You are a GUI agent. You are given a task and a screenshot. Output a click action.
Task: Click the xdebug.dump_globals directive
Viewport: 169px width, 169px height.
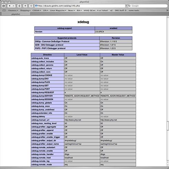point(41,103)
